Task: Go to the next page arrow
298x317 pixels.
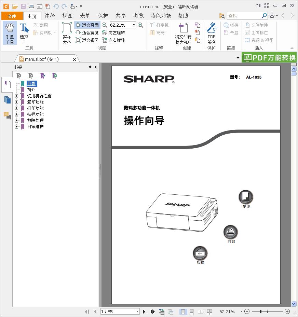Action: click(144, 312)
